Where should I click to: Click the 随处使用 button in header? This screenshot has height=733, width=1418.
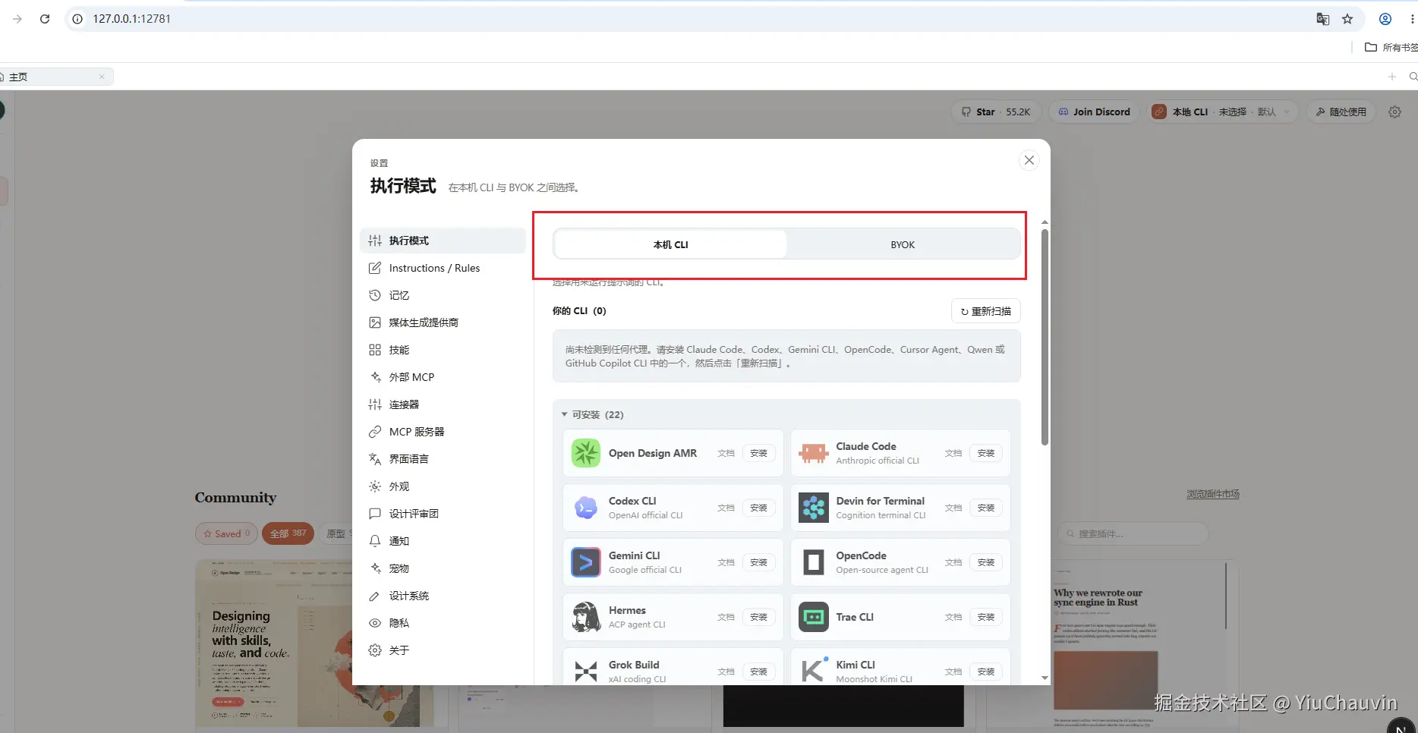[1341, 112]
